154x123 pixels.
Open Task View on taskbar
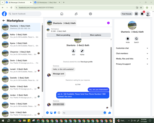[14, 121]
